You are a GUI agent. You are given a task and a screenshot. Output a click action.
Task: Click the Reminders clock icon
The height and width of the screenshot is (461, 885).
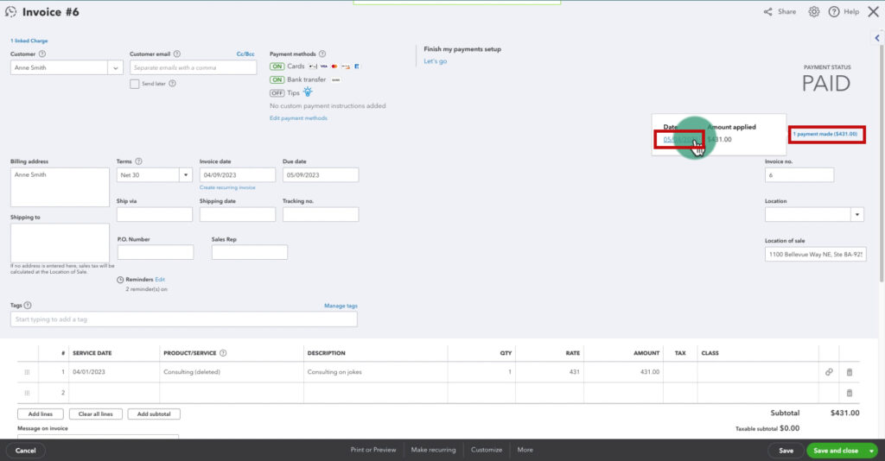(120, 280)
